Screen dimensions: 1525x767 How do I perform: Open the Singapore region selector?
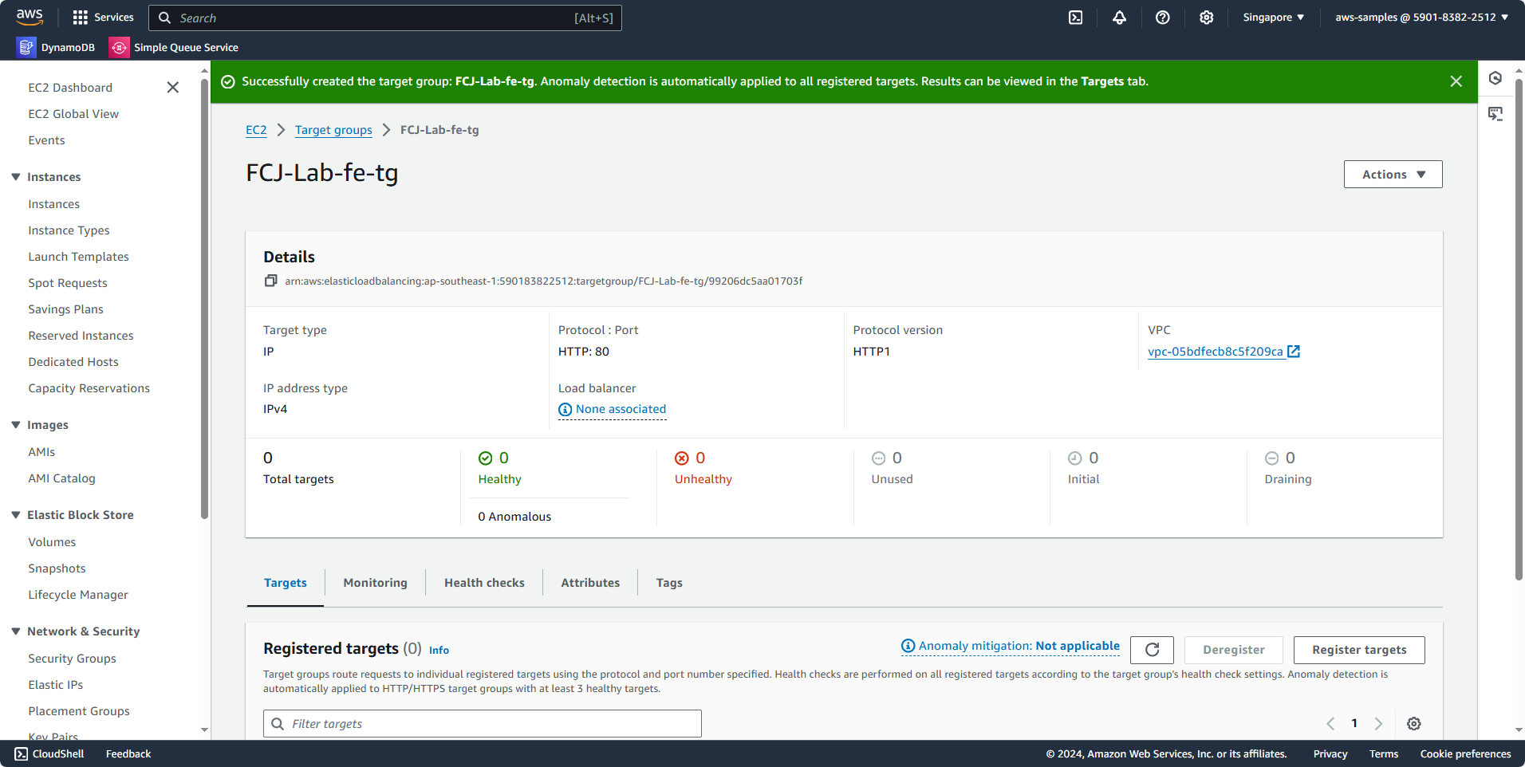pyautogui.click(x=1274, y=18)
